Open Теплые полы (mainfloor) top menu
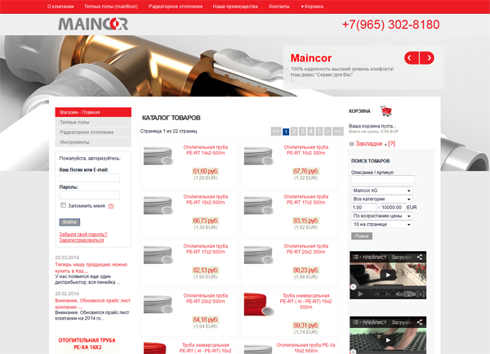Image resolution: width=490 pixels, height=354 pixels. (110, 7)
